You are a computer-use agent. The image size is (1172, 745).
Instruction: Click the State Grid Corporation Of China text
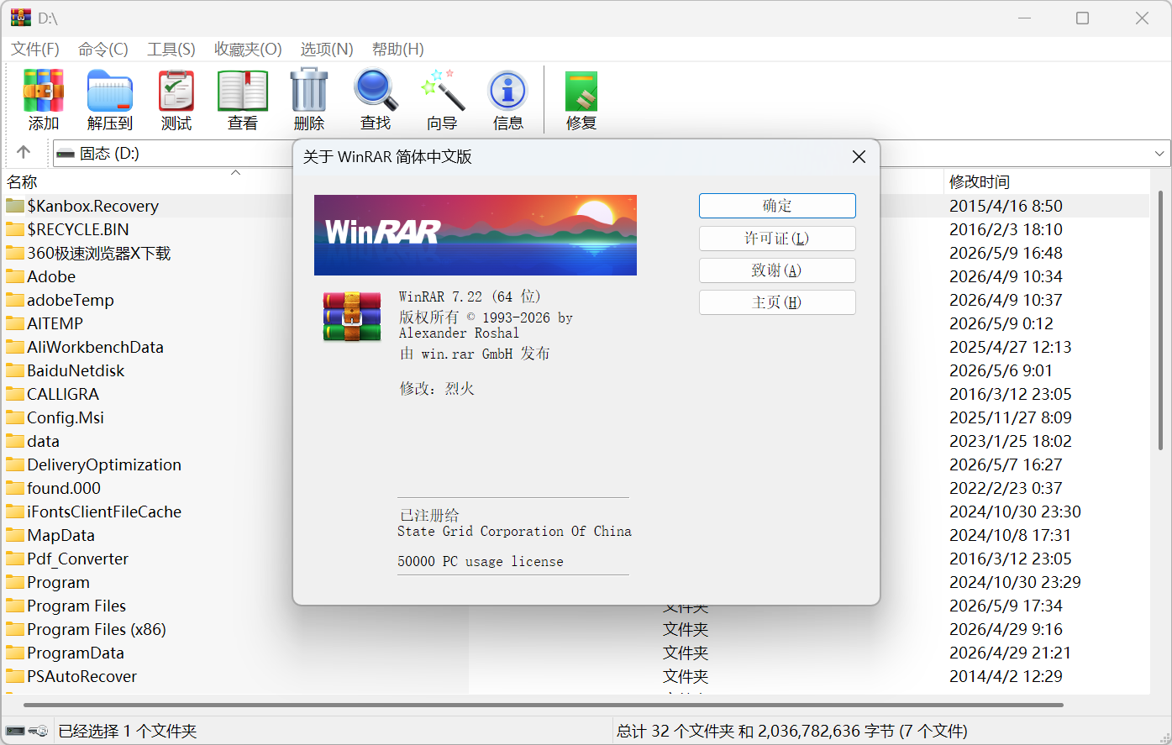point(514,532)
